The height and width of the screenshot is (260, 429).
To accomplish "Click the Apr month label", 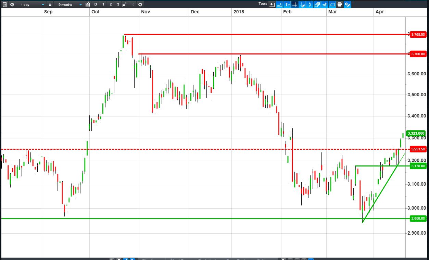I will (x=380, y=12).
